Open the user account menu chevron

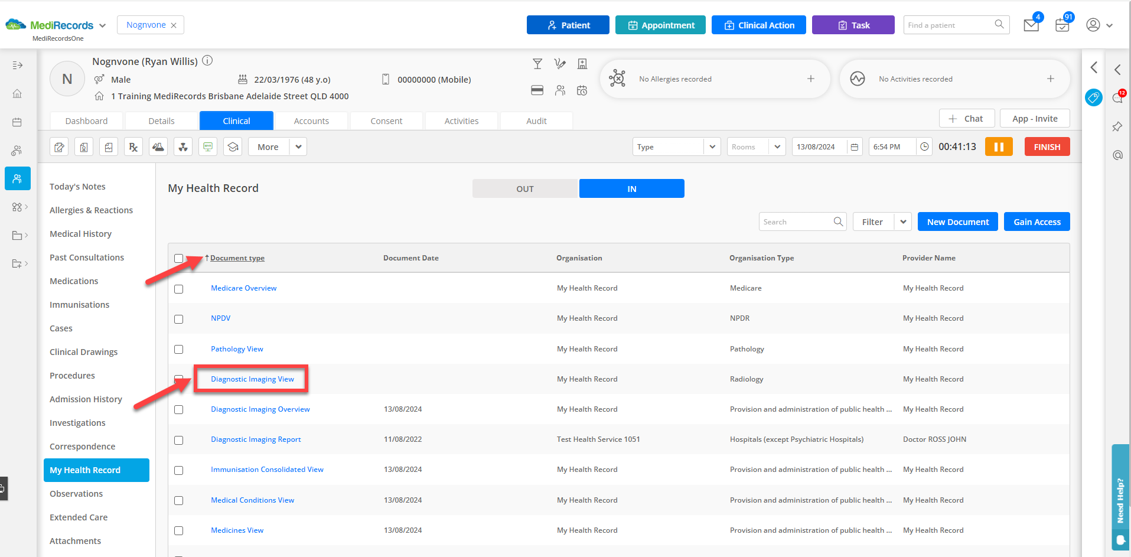pos(1109,25)
